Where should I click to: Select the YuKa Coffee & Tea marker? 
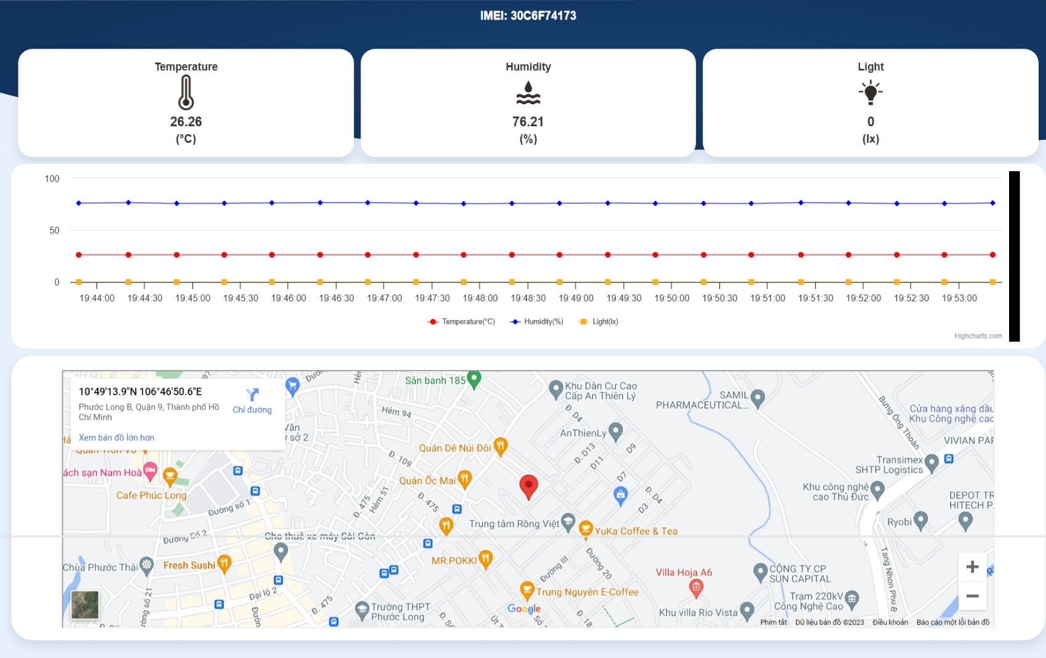pyautogui.click(x=585, y=528)
